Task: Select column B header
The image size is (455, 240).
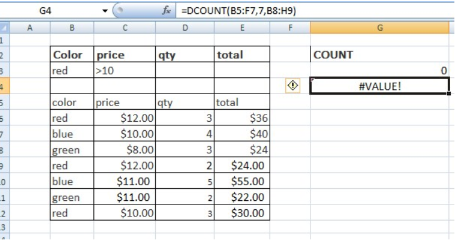Action: point(72,28)
